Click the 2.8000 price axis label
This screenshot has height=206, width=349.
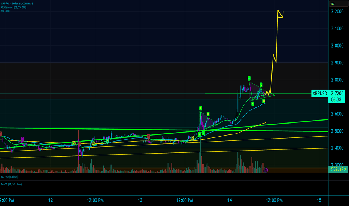click(337, 80)
